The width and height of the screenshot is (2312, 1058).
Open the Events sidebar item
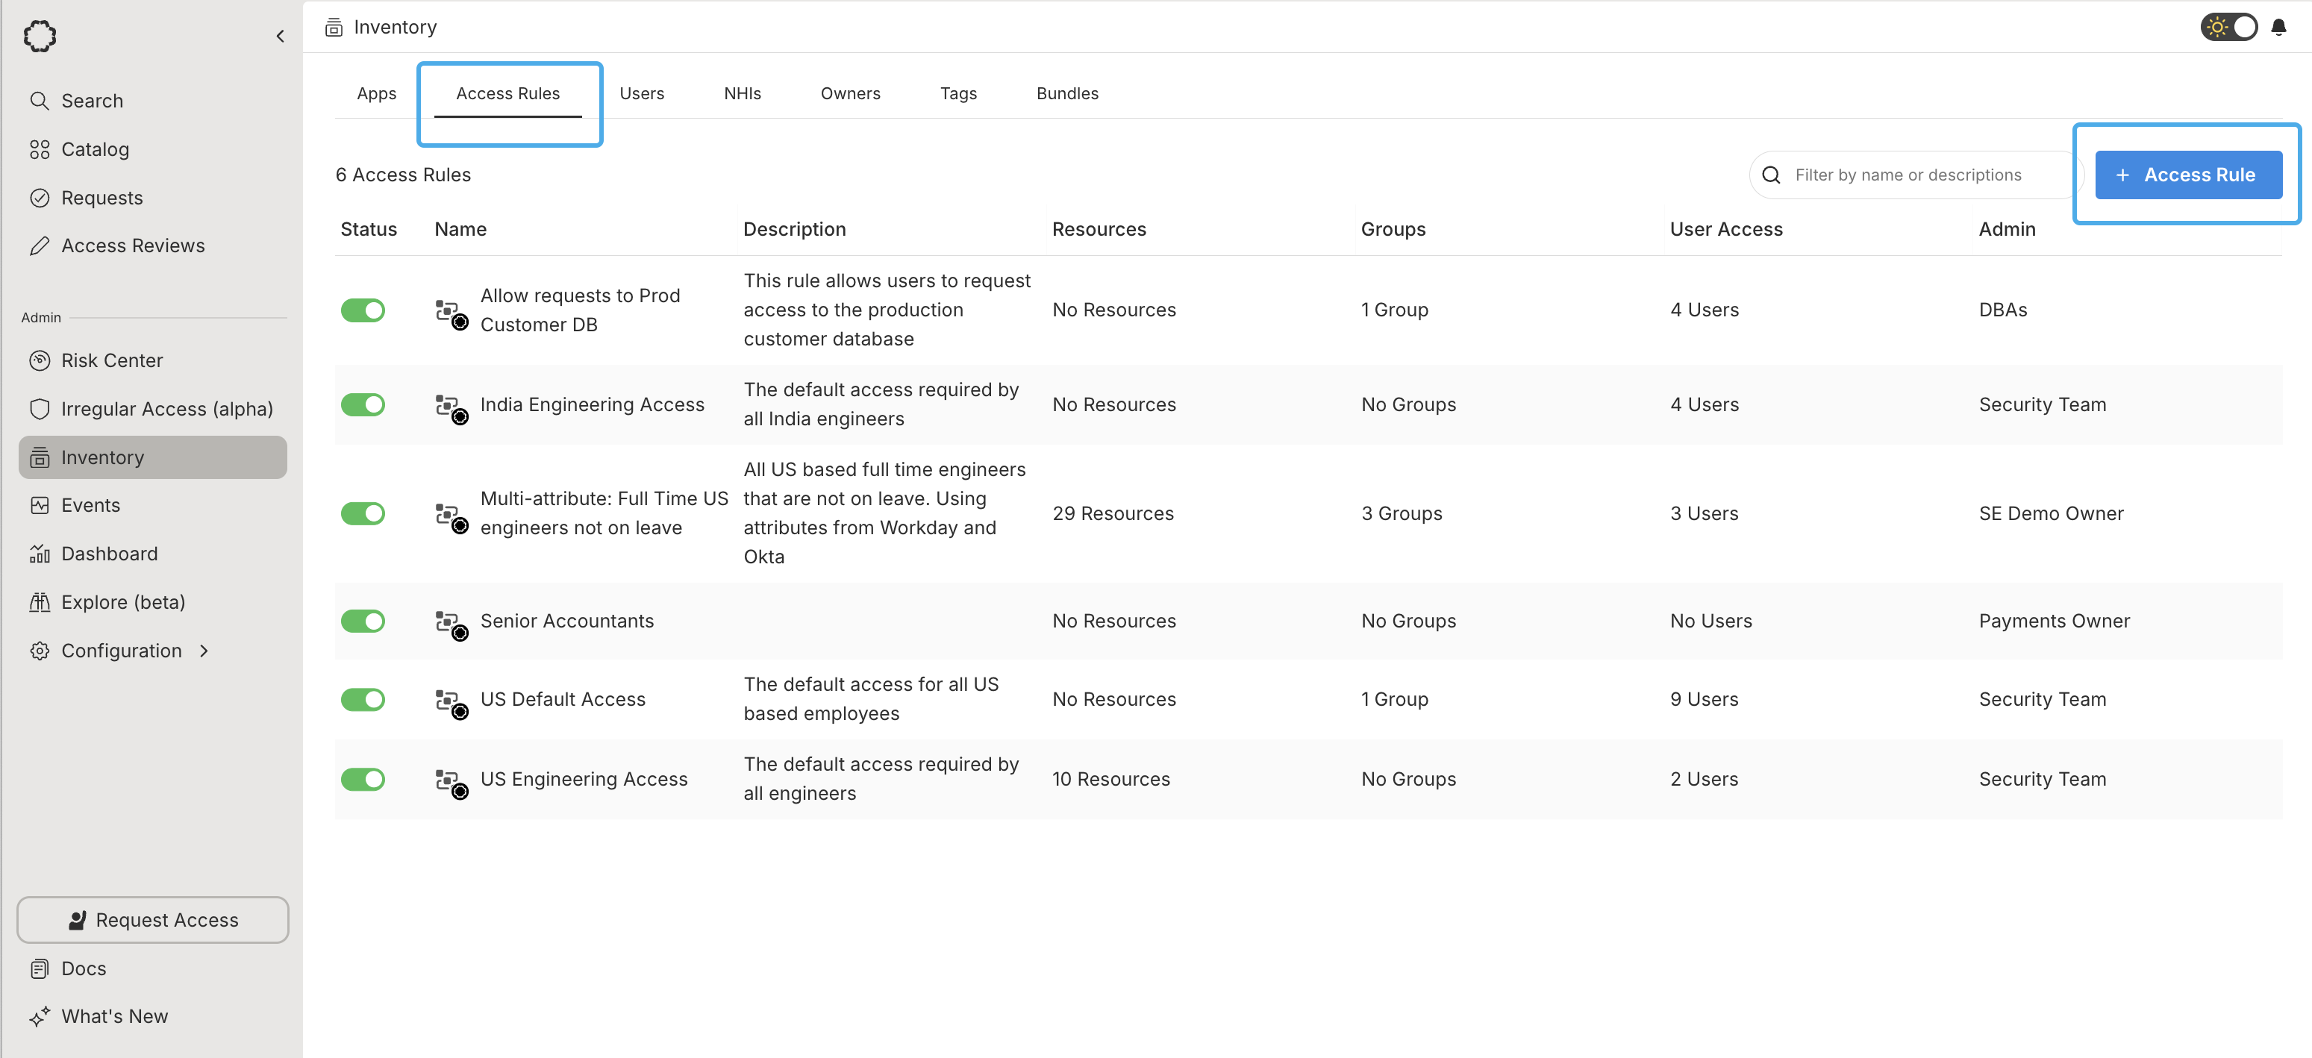pyautogui.click(x=90, y=505)
